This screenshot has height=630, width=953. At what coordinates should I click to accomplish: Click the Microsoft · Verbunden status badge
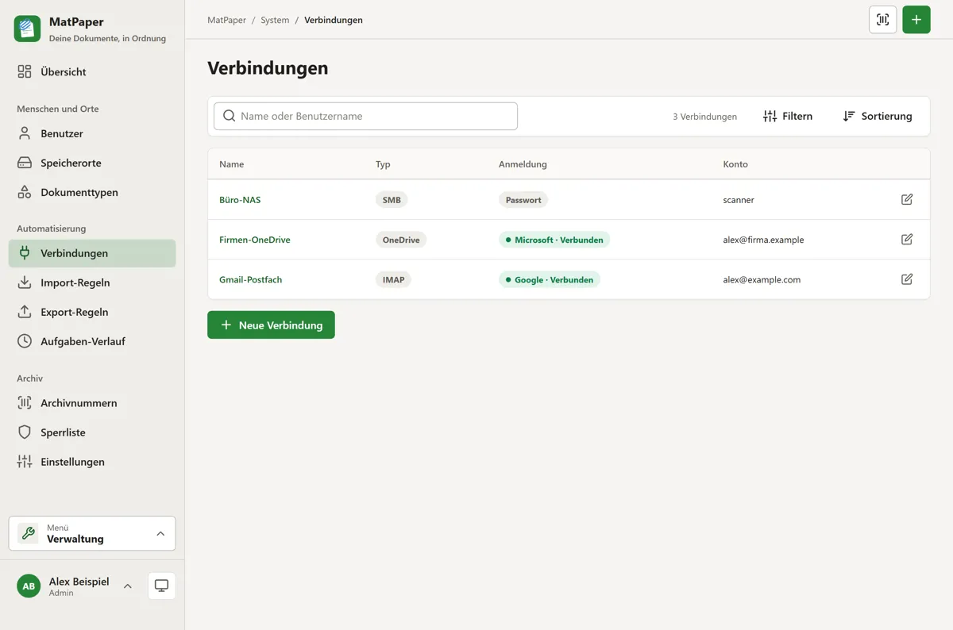pyautogui.click(x=554, y=240)
